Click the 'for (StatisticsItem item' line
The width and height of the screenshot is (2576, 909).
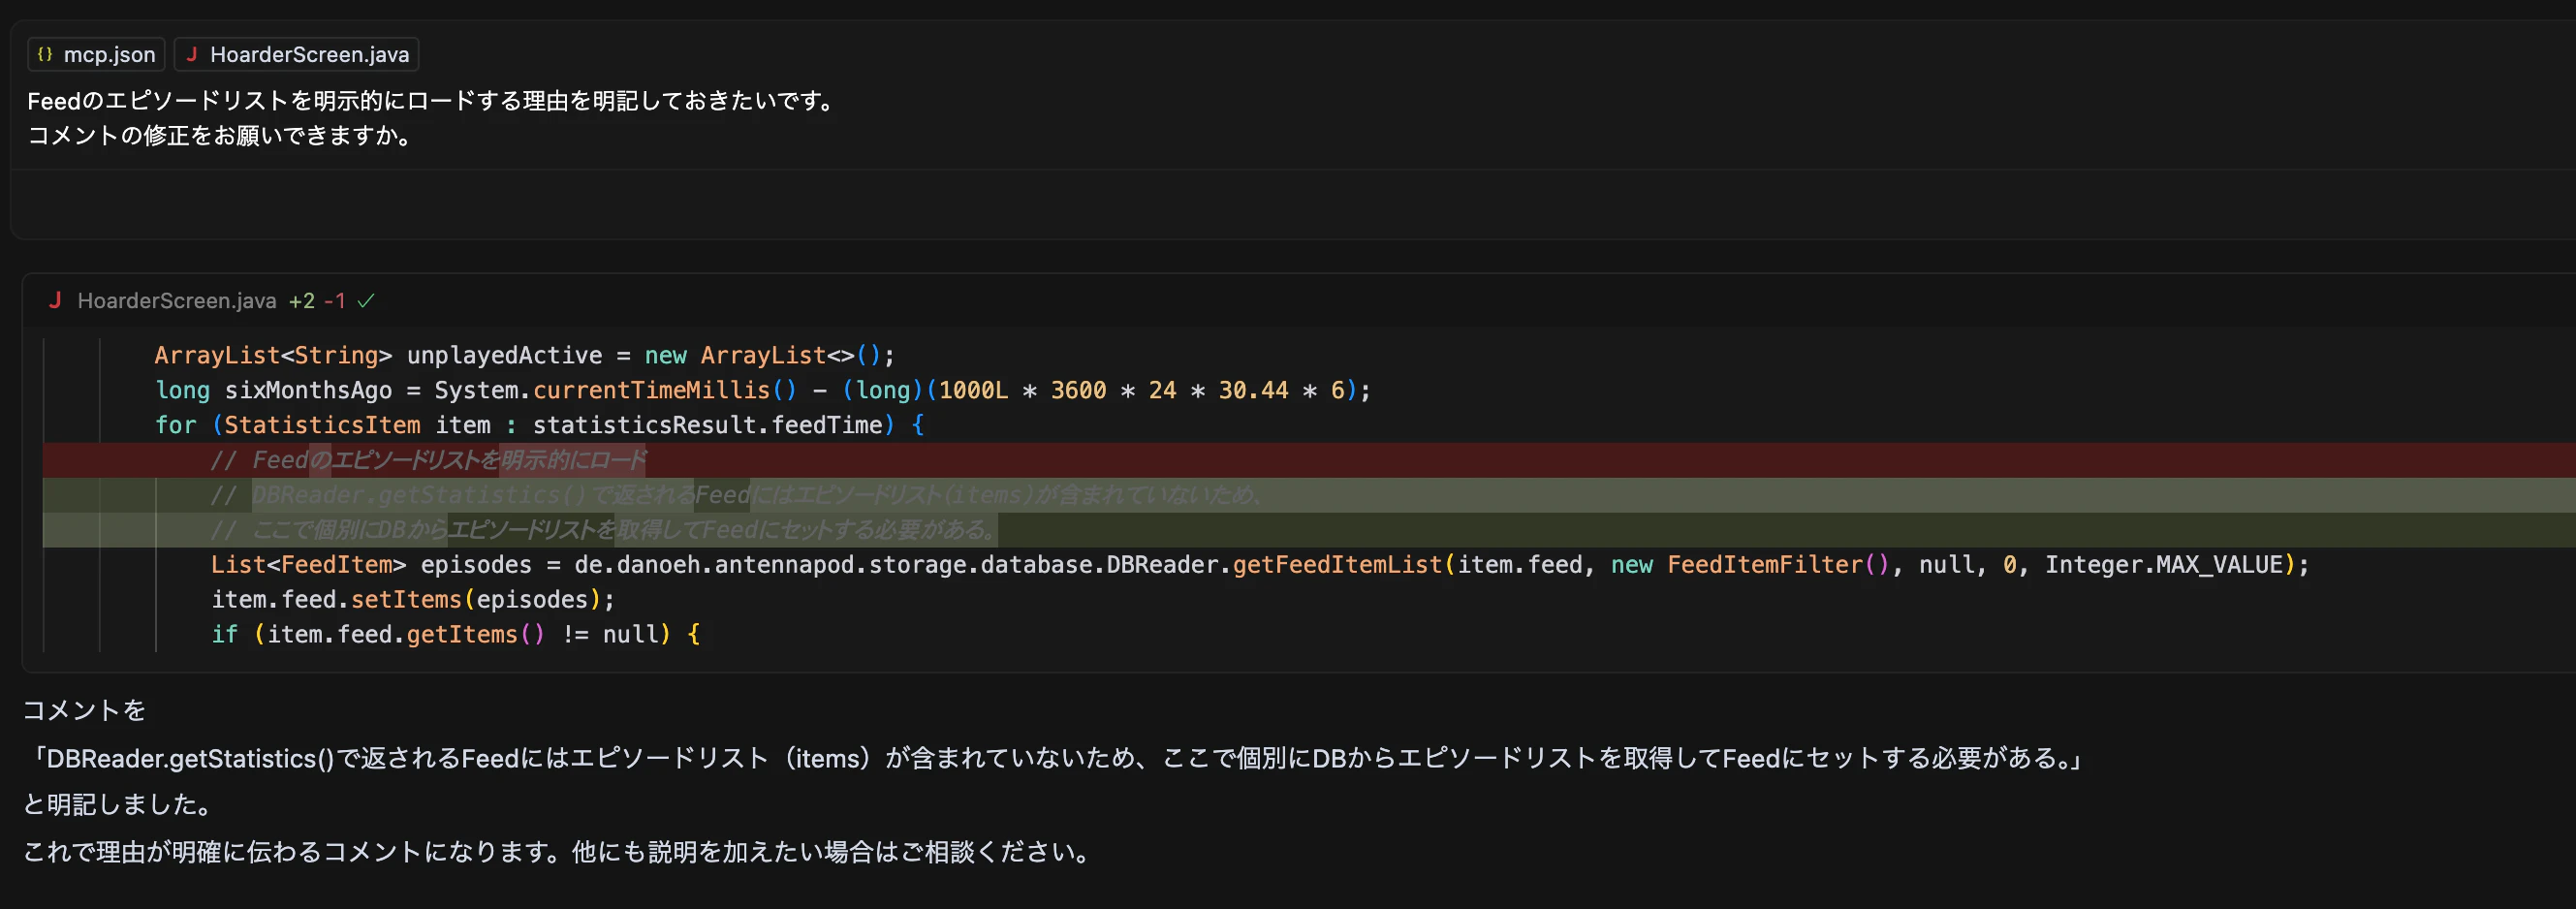point(539,425)
